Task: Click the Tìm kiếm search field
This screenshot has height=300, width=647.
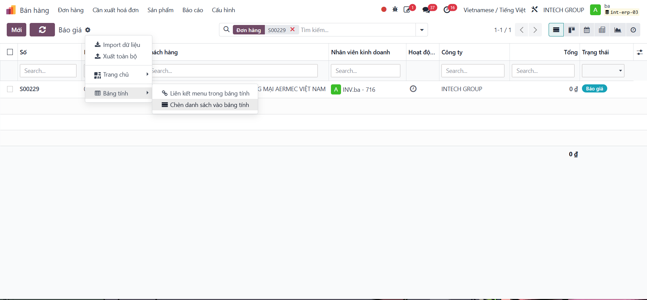Action: (x=357, y=30)
